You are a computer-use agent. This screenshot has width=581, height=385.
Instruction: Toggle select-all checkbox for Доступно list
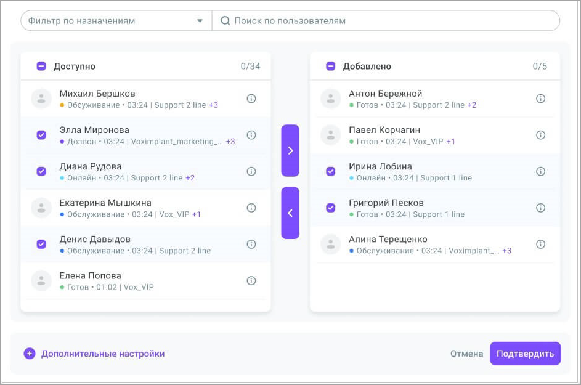41,66
